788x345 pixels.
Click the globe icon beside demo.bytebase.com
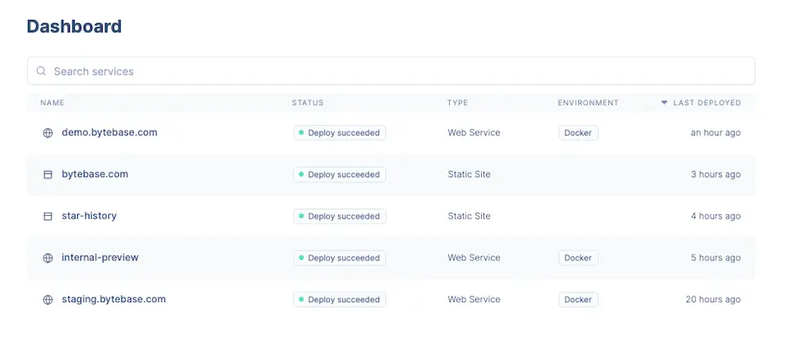click(x=48, y=133)
